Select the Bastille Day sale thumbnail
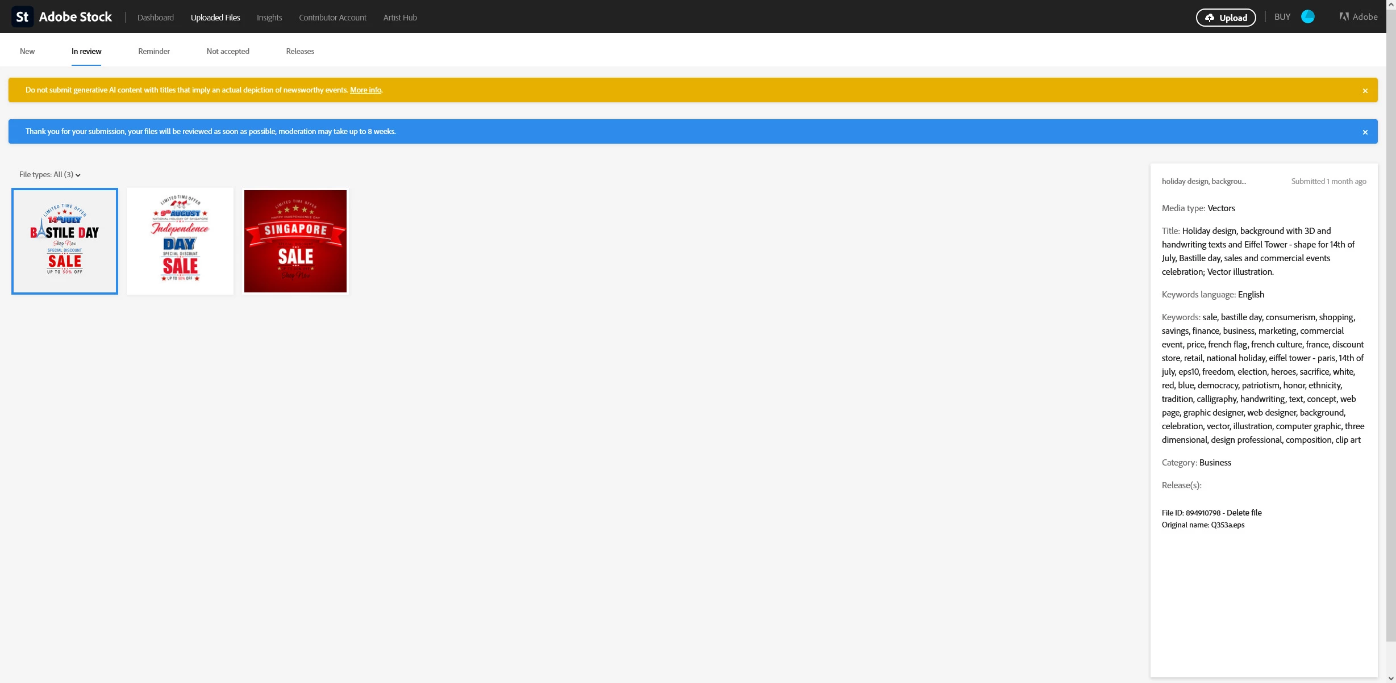Image resolution: width=1396 pixels, height=683 pixels. (65, 241)
